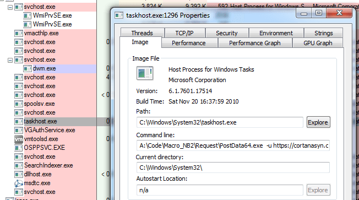This screenshot has width=359, height=200.
Task: Select vmtoolsd.exe in process tree
Action: pyautogui.click(x=41, y=139)
